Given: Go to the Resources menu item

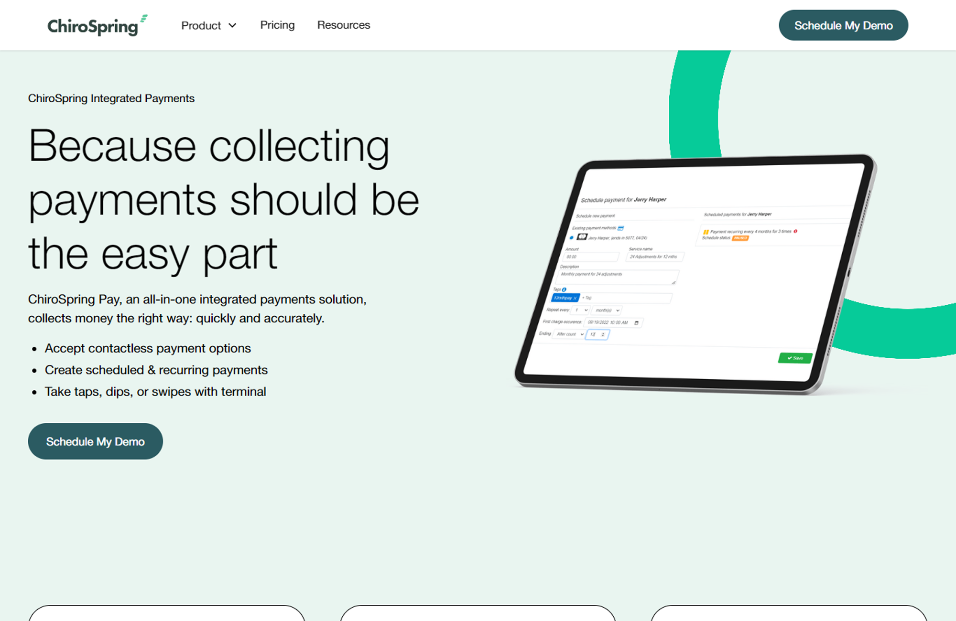Looking at the screenshot, I should click(x=344, y=25).
